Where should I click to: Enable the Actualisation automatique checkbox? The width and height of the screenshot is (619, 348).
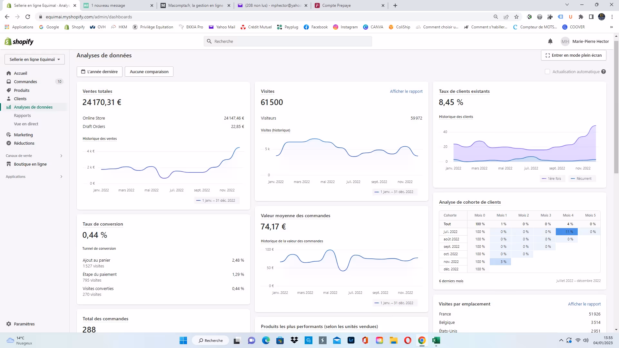547,72
